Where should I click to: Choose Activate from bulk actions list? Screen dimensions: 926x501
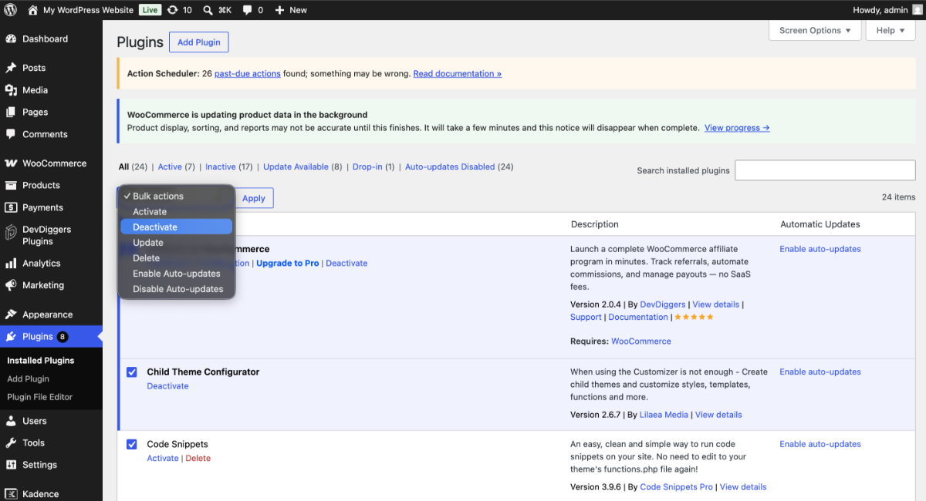tap(177, 212)
